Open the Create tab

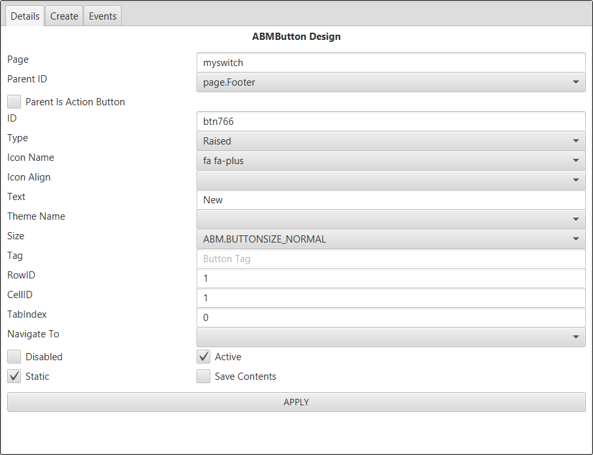pos(64,16)
